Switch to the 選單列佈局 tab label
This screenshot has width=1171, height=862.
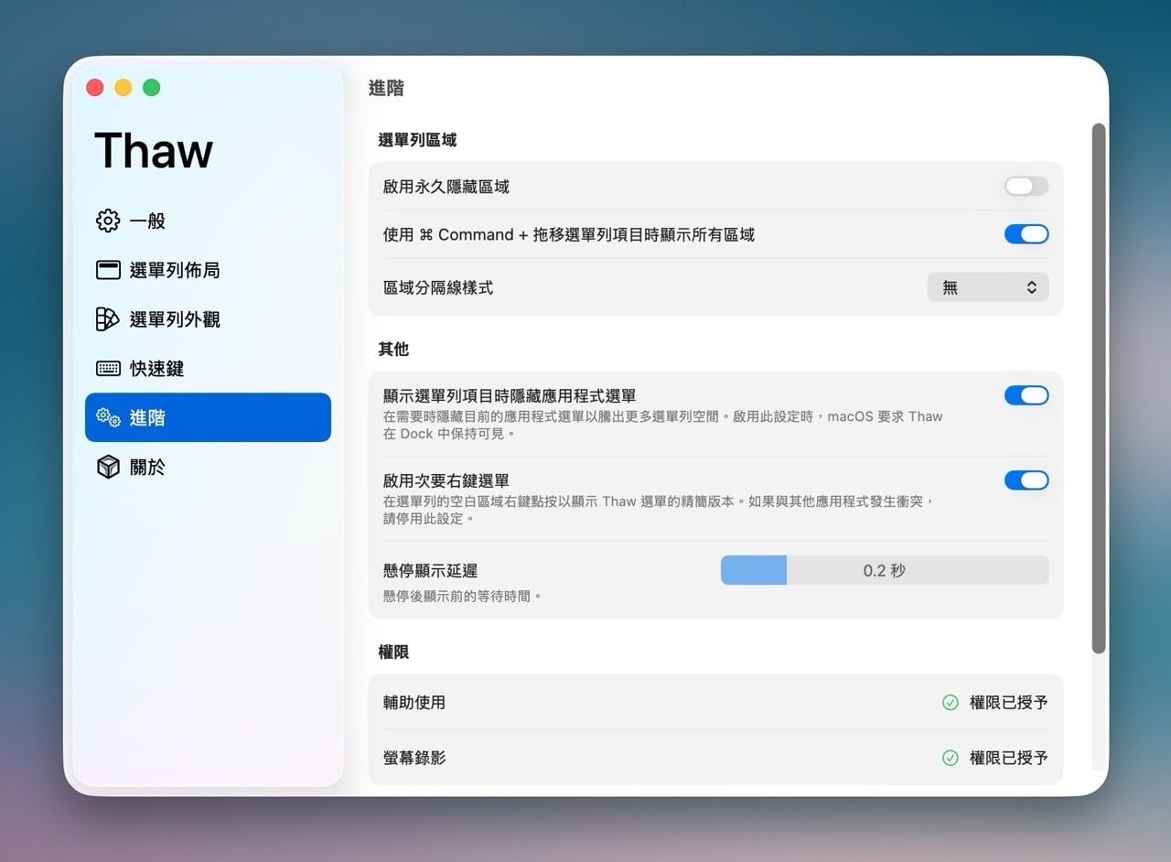coord(174,270)
